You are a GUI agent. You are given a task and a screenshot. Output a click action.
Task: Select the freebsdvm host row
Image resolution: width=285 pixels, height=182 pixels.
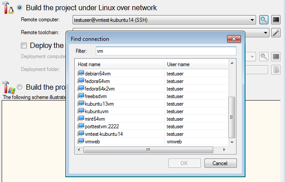[x=151, y=96]
